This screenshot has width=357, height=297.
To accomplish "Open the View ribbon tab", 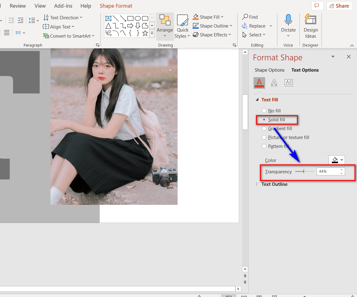I will (40, 6).
